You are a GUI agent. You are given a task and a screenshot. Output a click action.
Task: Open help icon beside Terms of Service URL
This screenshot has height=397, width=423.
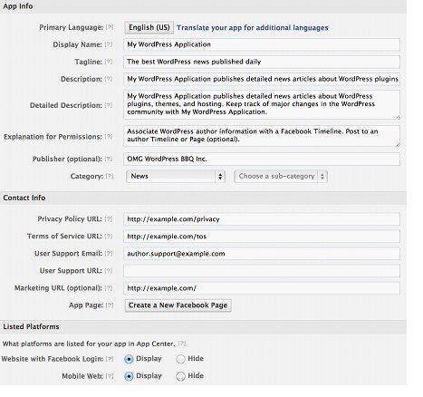point(109,237)
